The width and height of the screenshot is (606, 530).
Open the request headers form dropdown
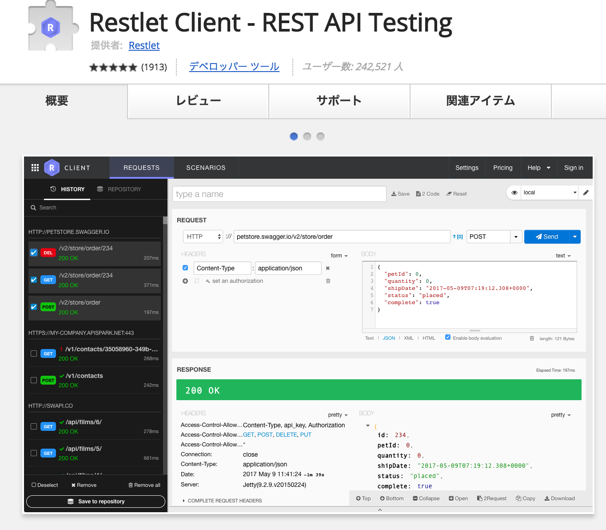(x=339, y=256)
